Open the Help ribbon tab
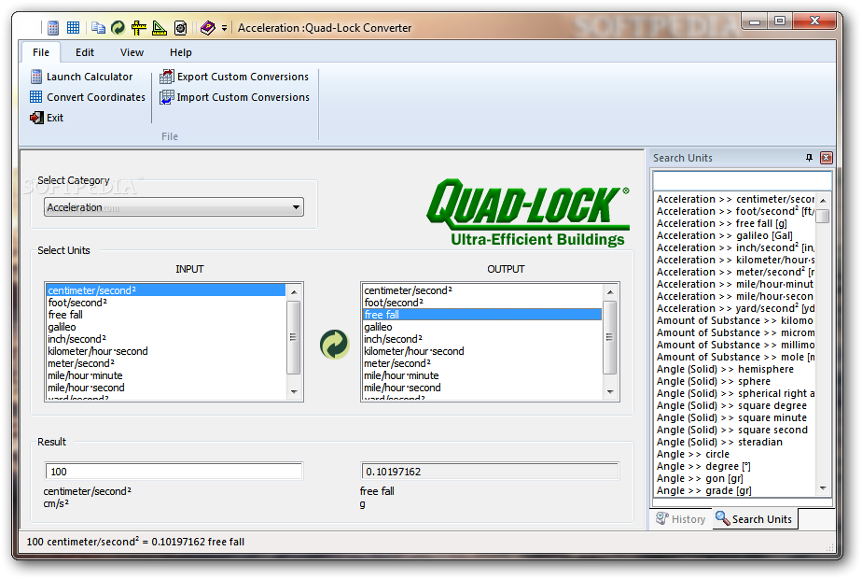This screenshot has width=862, height=579. pos(180,52)
